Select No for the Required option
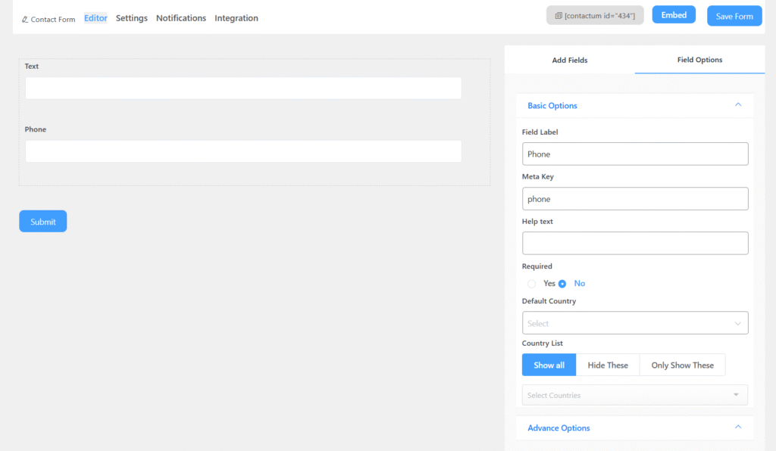 563,284
